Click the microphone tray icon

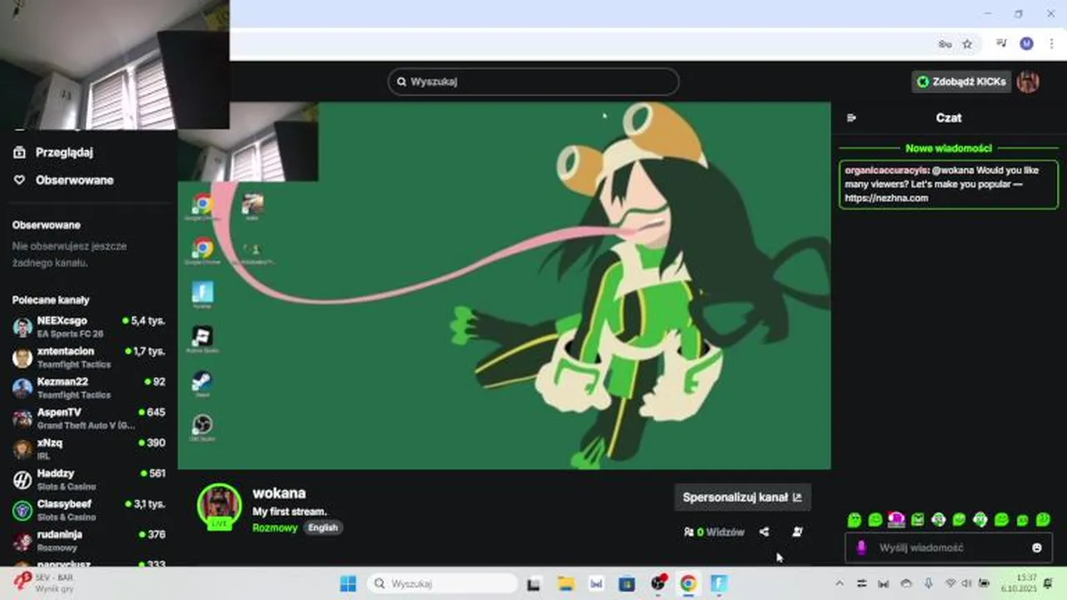[928, 583]
